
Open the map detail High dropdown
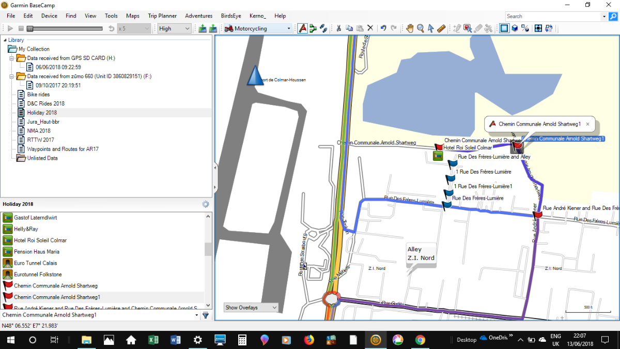pos(175,28)
